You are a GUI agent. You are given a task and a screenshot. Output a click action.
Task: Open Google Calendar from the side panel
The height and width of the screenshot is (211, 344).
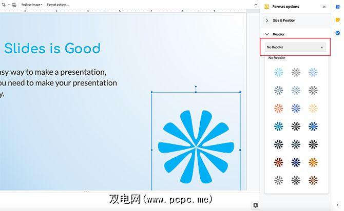[x=338, y=7]
